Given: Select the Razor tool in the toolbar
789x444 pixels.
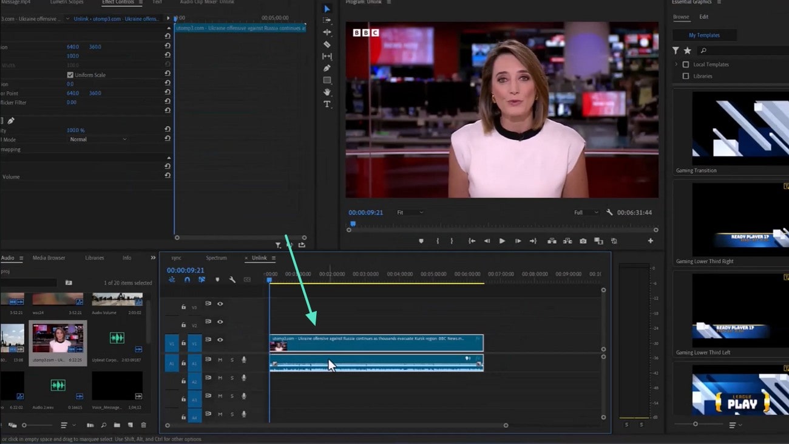Looking at the screenshot, I should (x=327, y=44).
